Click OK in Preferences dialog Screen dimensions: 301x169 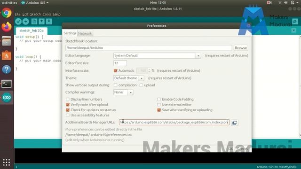[230, 149]
